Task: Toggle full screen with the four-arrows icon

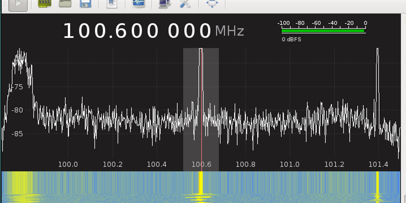Action: point(212,4)
